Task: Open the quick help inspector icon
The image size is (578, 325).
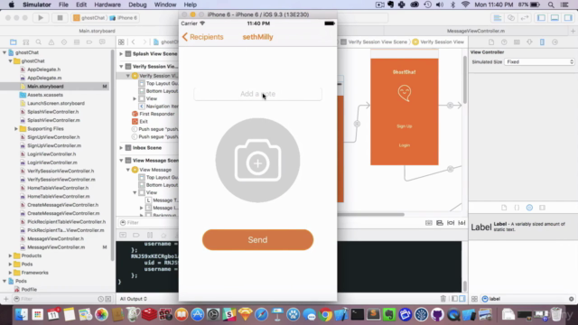Action: coord(504,42)
